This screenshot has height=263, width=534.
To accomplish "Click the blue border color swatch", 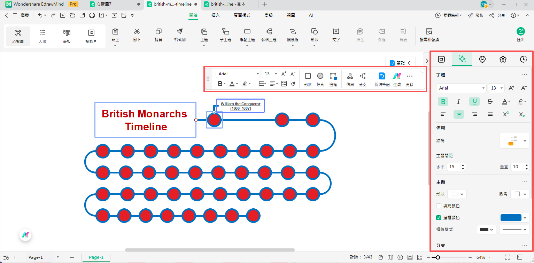I will [511, 218].
